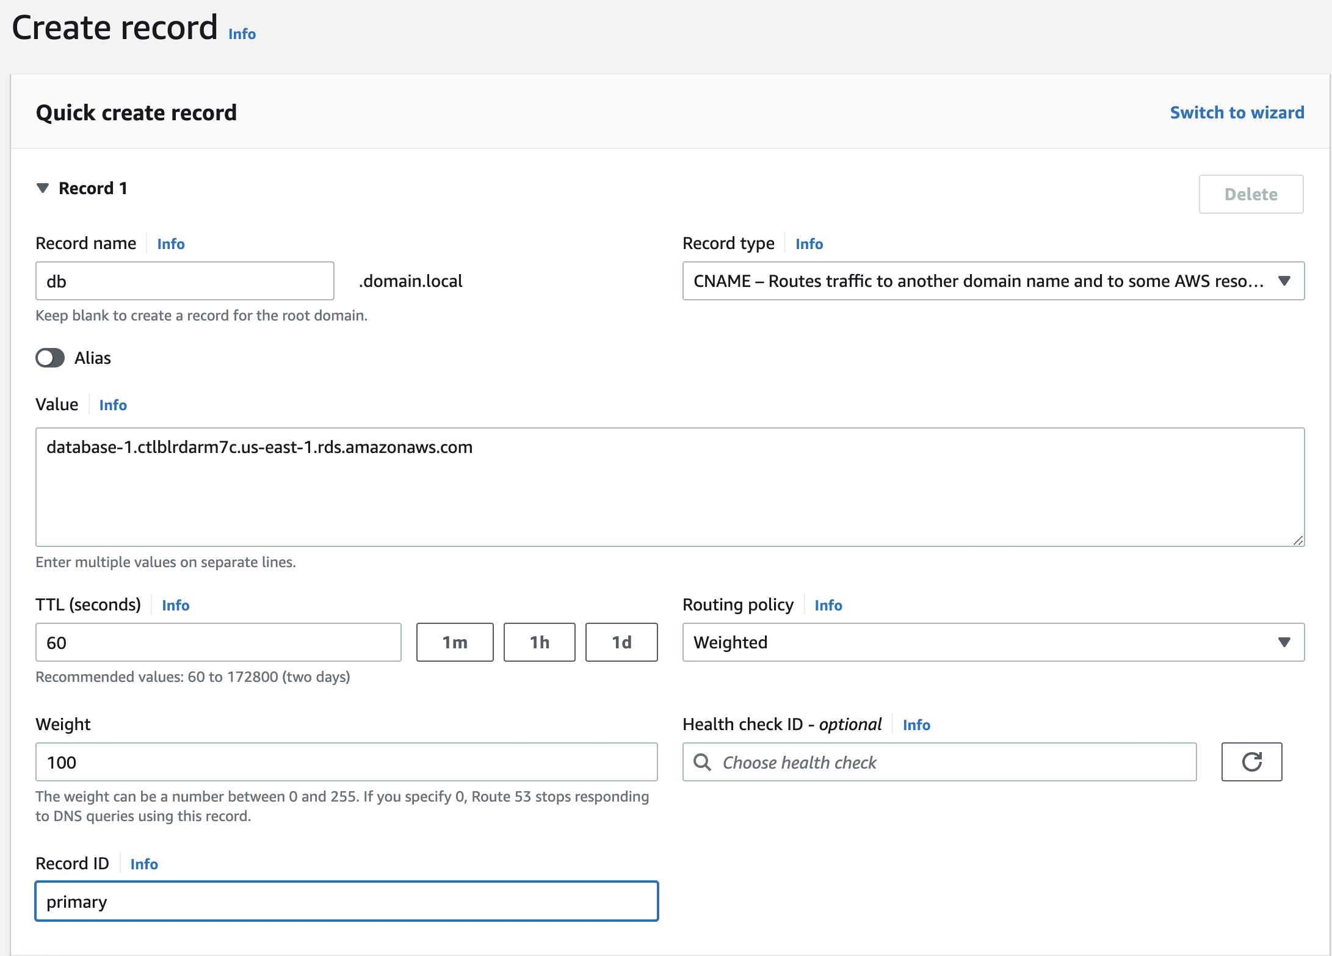Screen dimensions: 1332x956
Task: Click the magnifier icon in health check search
Action: click(702, 762)
